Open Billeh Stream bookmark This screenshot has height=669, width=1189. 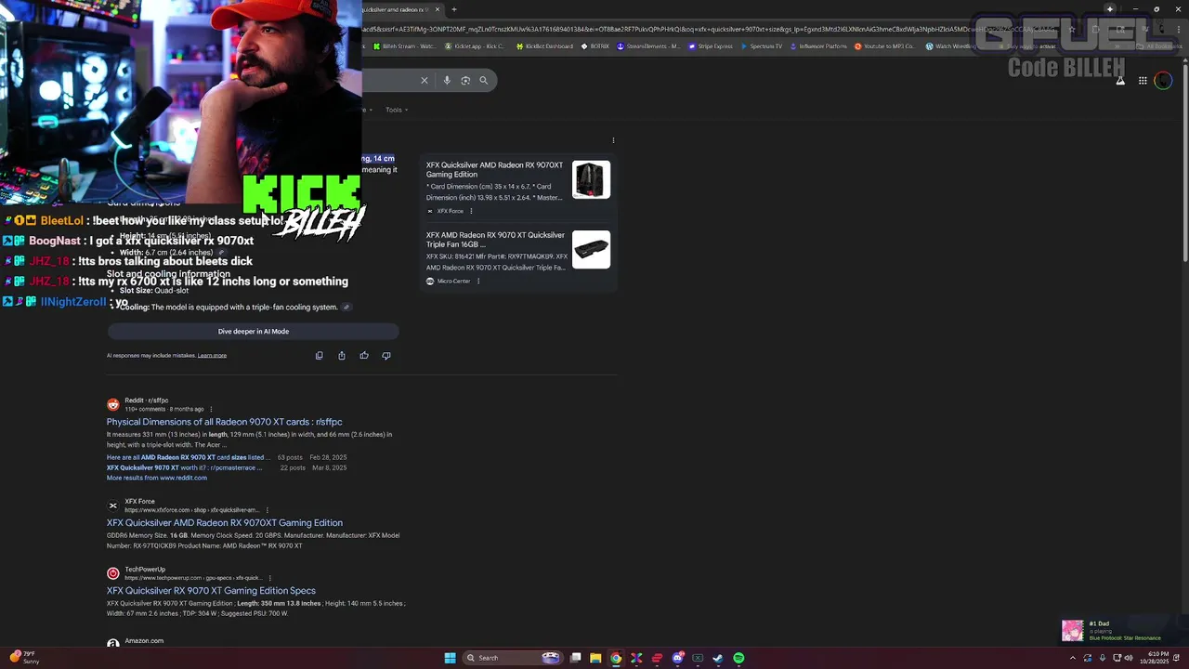404,46
